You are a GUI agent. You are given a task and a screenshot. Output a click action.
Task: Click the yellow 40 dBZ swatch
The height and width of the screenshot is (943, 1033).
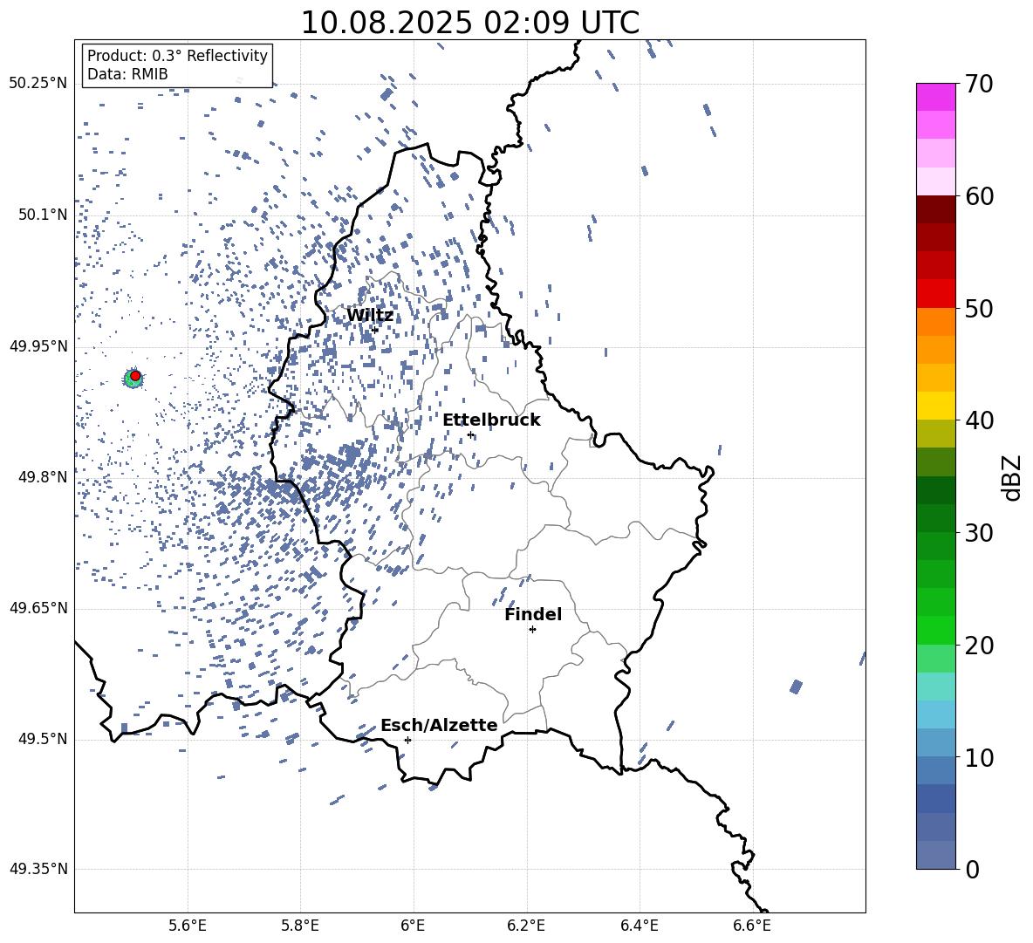[935, 406]
